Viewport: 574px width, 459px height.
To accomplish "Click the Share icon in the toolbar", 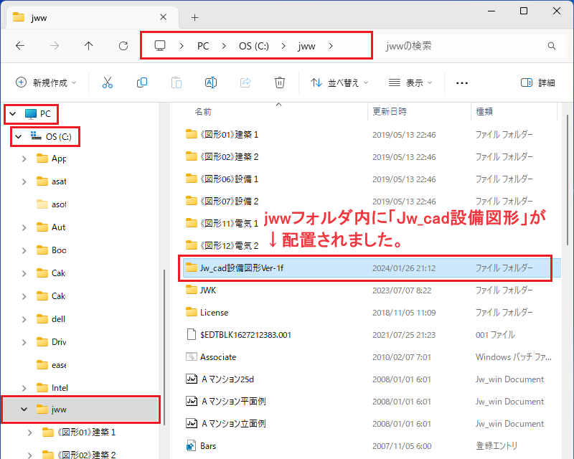I will click(245, 82).
